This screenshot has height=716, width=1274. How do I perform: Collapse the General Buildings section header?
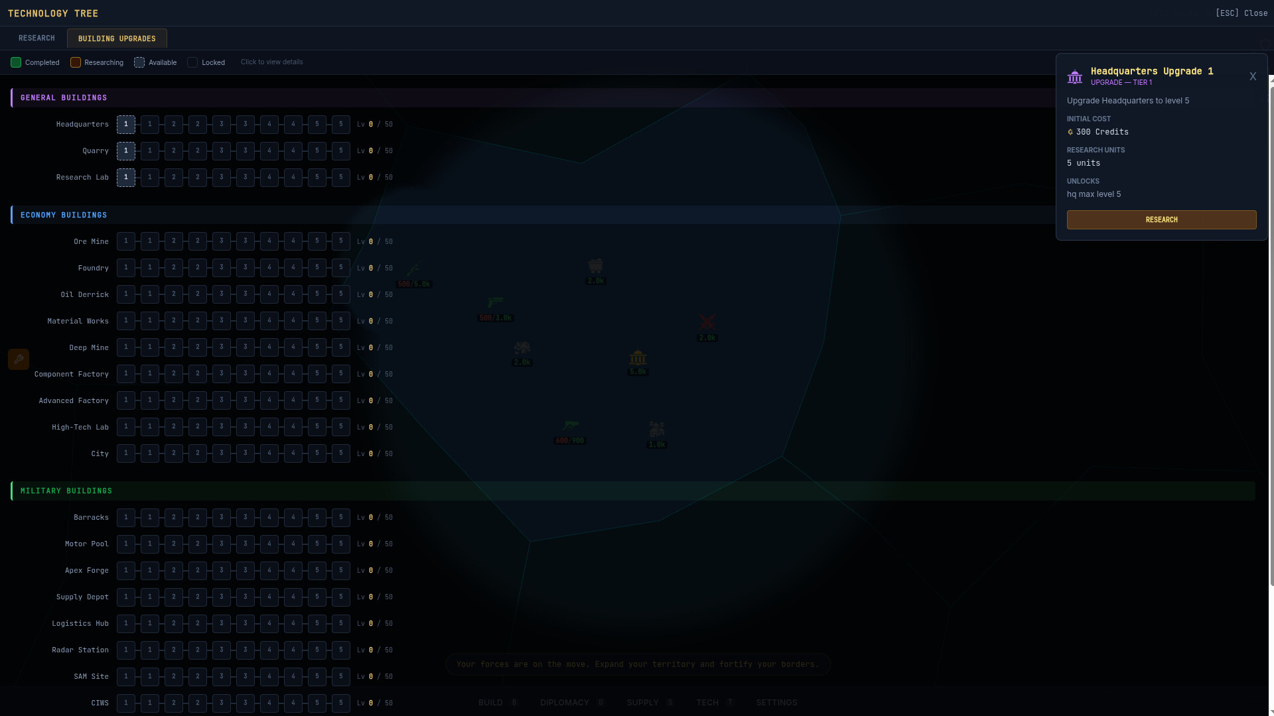[64, 97]
